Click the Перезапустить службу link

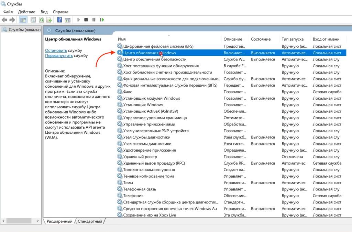[59, 56]
